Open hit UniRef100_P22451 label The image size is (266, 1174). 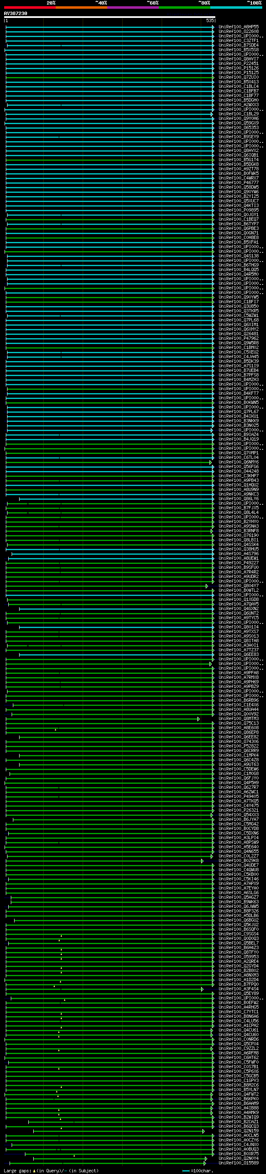239,63
